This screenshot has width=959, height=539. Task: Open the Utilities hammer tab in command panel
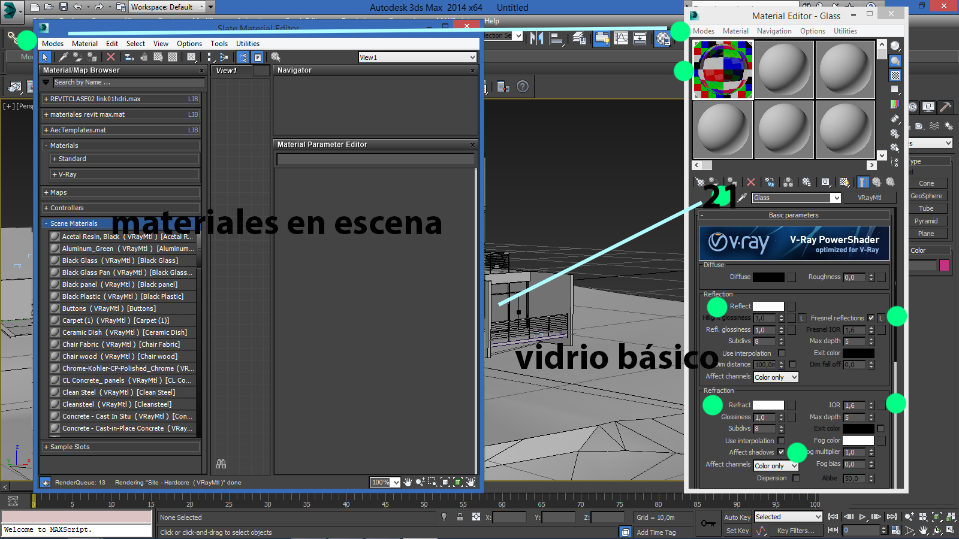pyautogui.click(x=945, y=107)
